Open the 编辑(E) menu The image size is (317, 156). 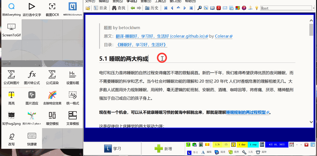click(104, 1)
